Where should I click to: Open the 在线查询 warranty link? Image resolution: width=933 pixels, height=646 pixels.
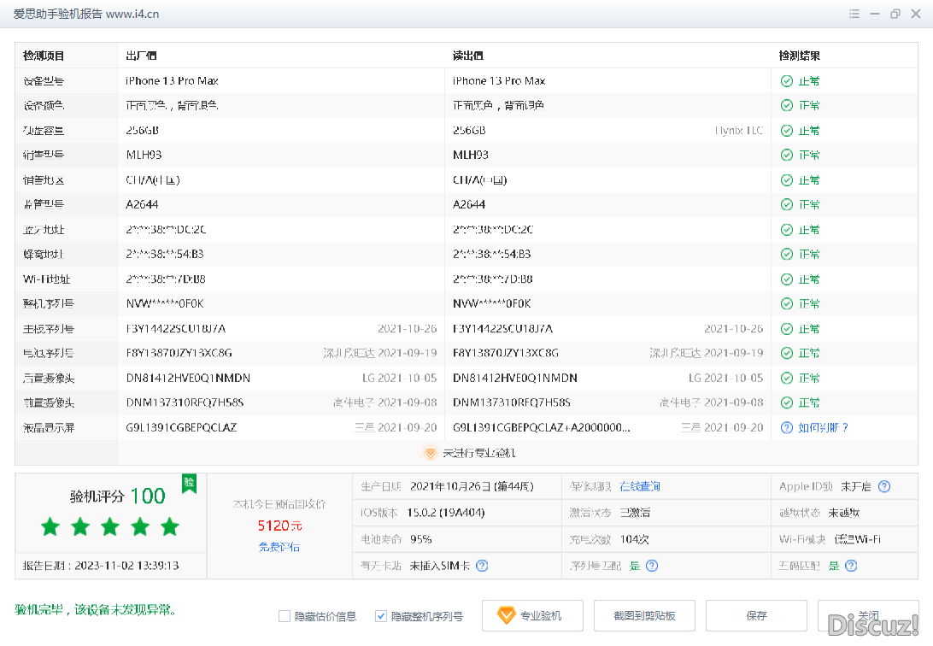(640, 486)
